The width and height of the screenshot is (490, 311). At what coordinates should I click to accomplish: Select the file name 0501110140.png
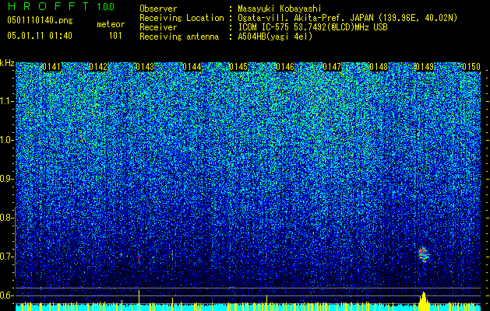[40, 21]
